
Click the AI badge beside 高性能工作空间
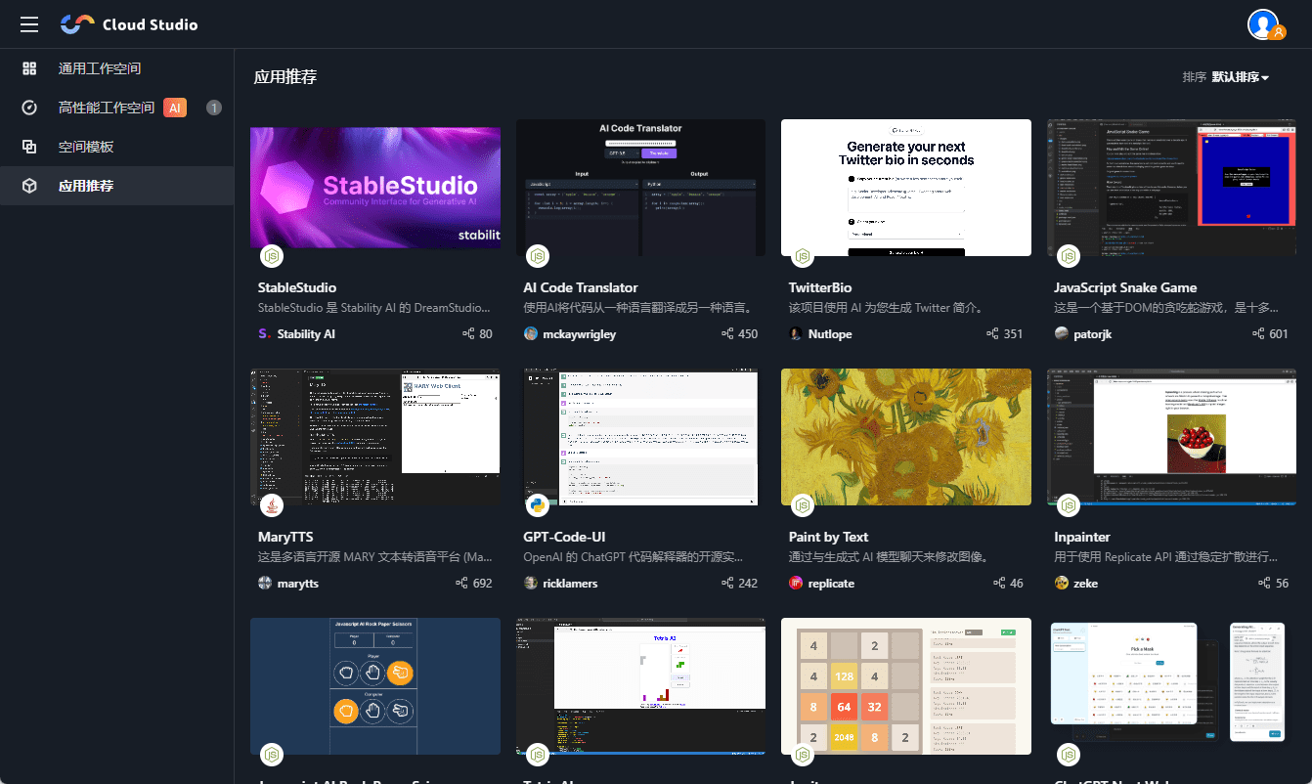click(x=175, y=108)
